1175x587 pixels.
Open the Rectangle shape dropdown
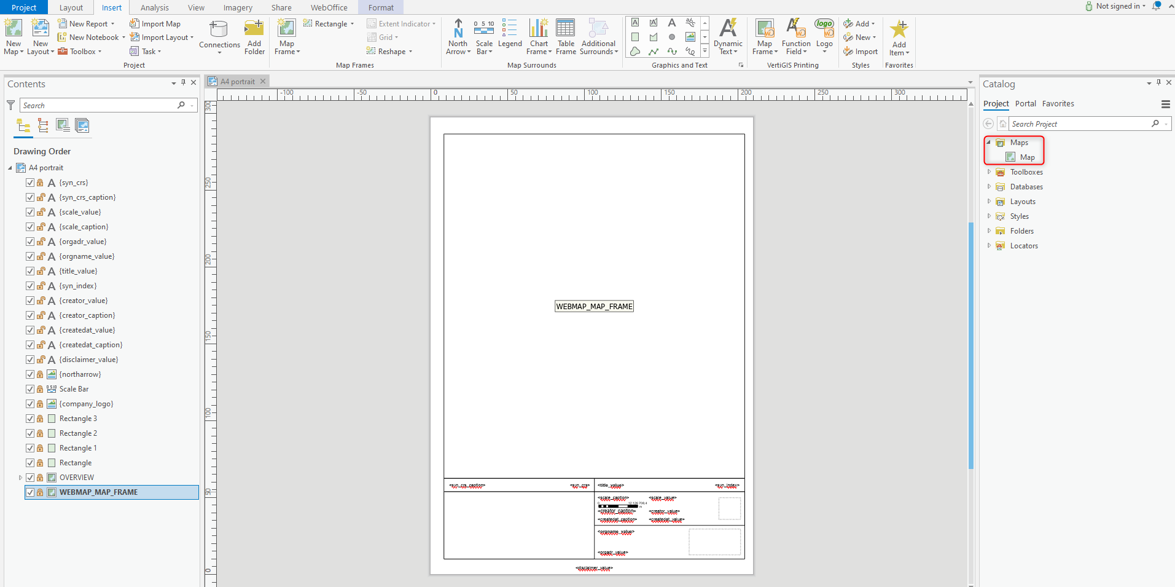[352, 24]
